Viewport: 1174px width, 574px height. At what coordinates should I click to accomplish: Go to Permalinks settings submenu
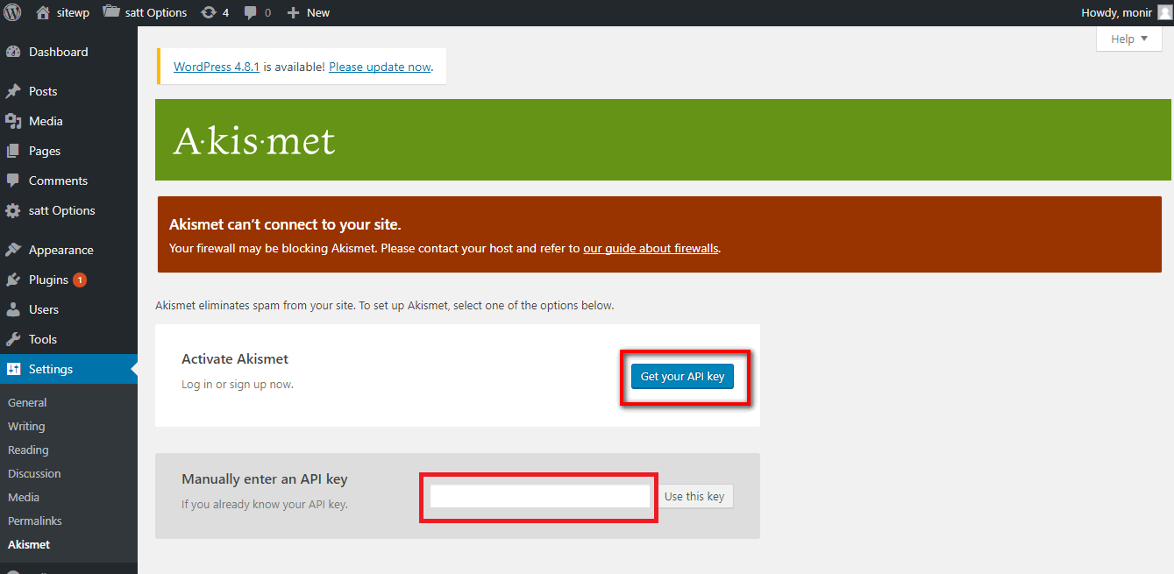35,521
